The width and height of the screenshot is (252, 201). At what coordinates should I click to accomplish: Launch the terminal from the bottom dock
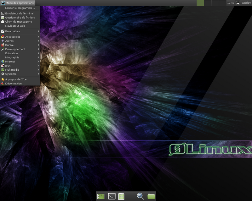coord(112,196)
